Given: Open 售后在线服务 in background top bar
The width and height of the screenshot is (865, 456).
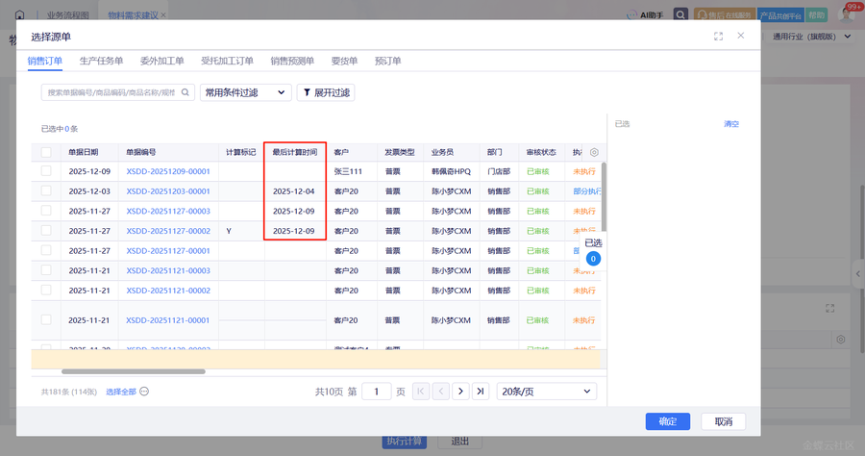Looking at the screenshot, I should [x=725, y=14].
